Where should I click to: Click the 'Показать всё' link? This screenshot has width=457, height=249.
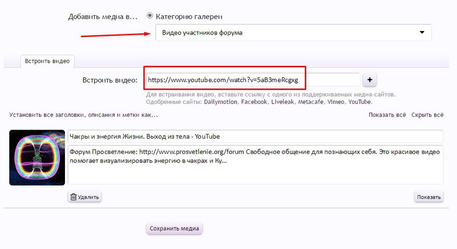pos(387,115)
